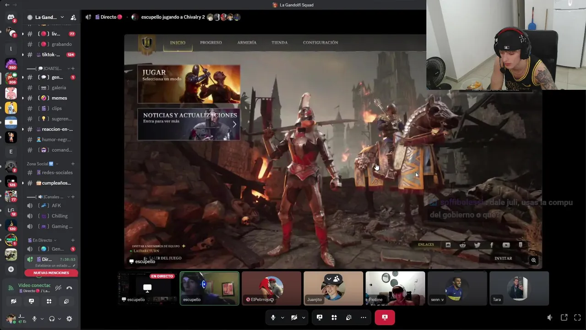Open the Pokemon server icon

pyautogui.click(x=11, y=240)
